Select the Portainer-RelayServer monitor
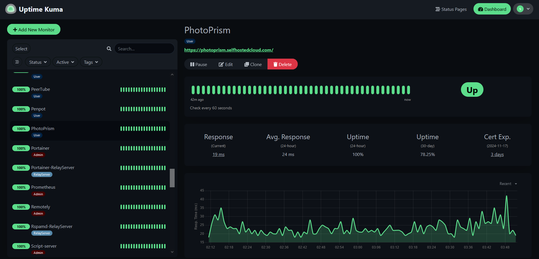This screenshot has height=259, width=539. tap(90, 170)
